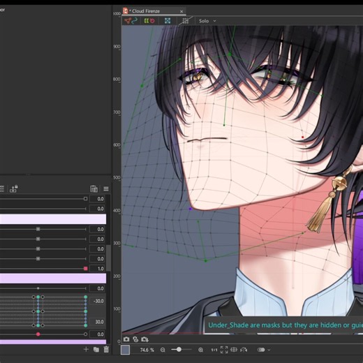This screenshot has height=363, width=363.
Task: Close the Cloud Firenze tab
Action: click(181, 11)
